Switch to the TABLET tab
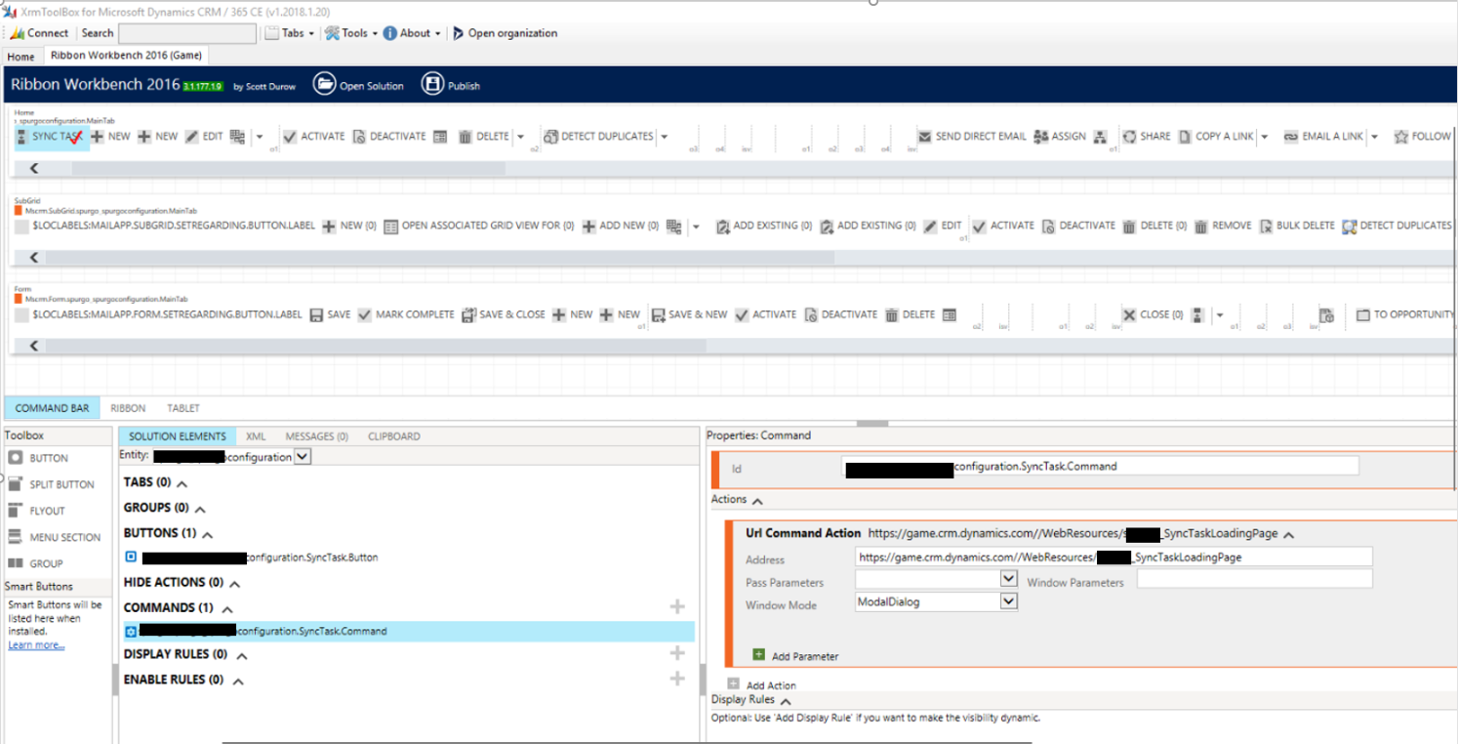Screen dimensions: 1458x744 coord(183,408)
